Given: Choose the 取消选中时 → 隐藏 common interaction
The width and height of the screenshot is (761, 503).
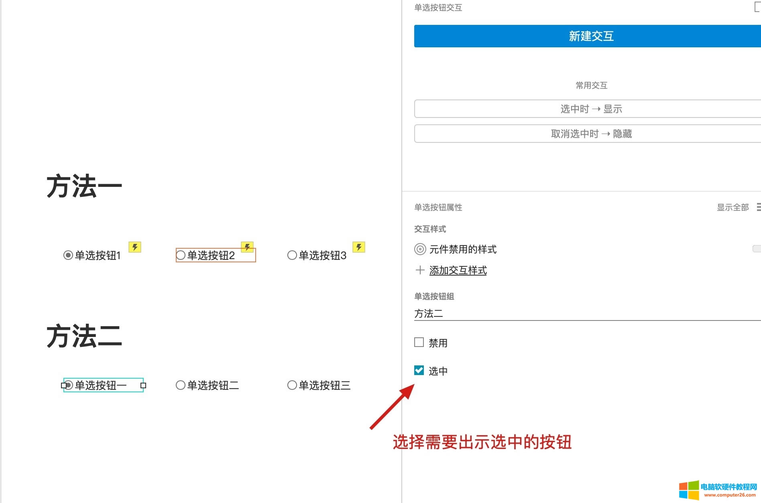Looking at the screenshot, I should [588, 134].
